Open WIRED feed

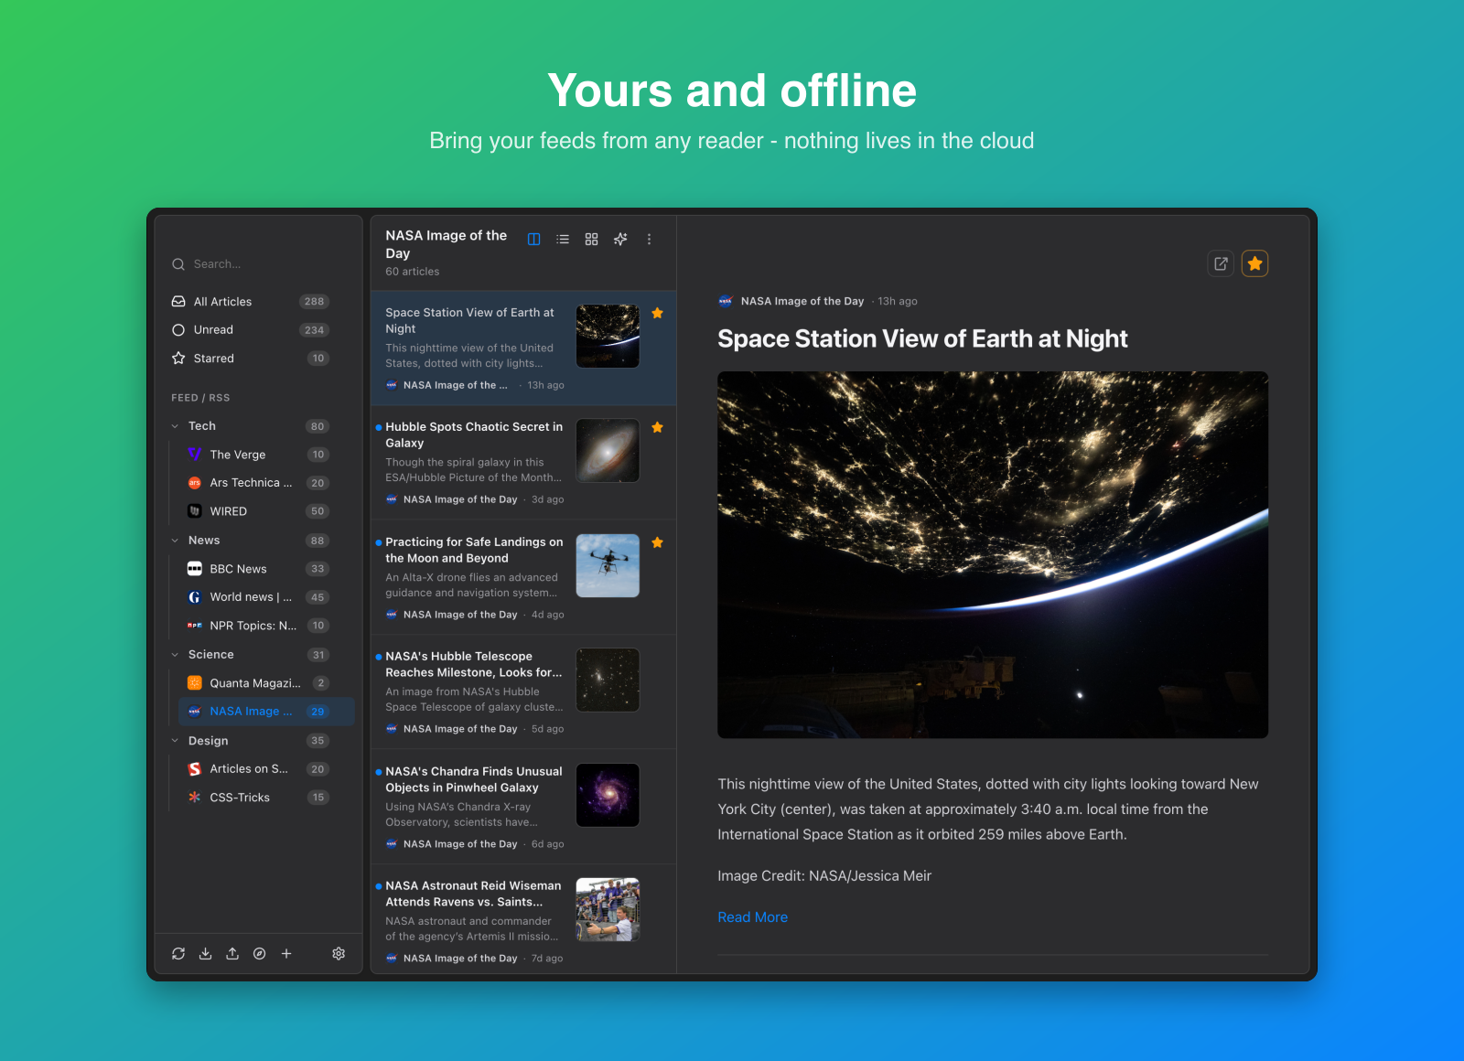266,511
